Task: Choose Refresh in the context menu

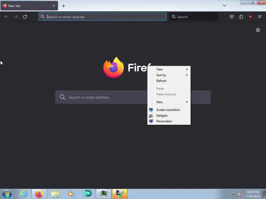Action: pos(169,81)
